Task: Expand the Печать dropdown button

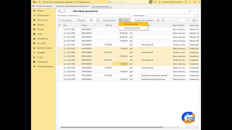Action: tap(124, 20)
